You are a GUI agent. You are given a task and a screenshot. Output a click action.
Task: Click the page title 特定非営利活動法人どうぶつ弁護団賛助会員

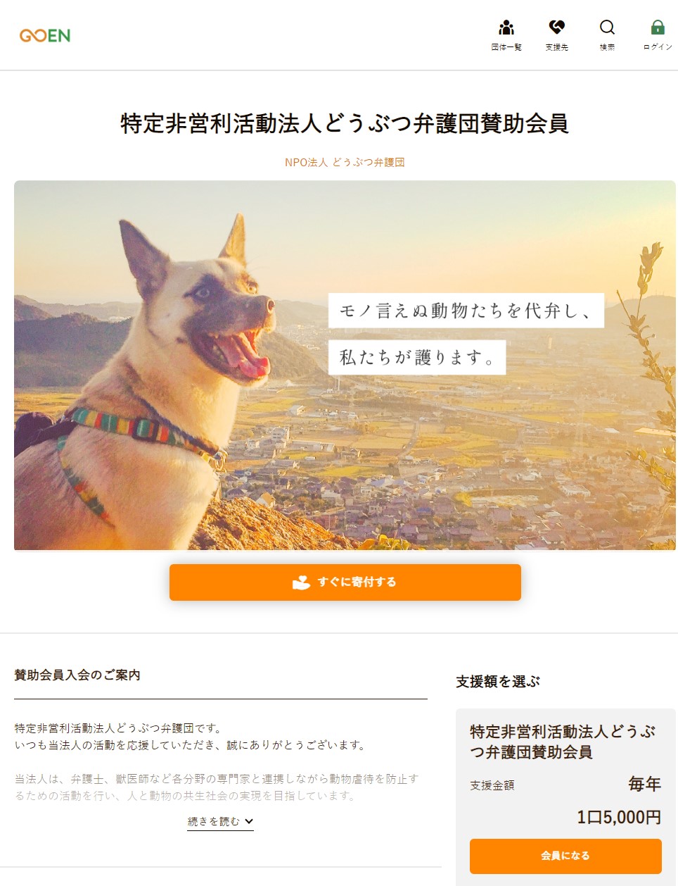345,123
